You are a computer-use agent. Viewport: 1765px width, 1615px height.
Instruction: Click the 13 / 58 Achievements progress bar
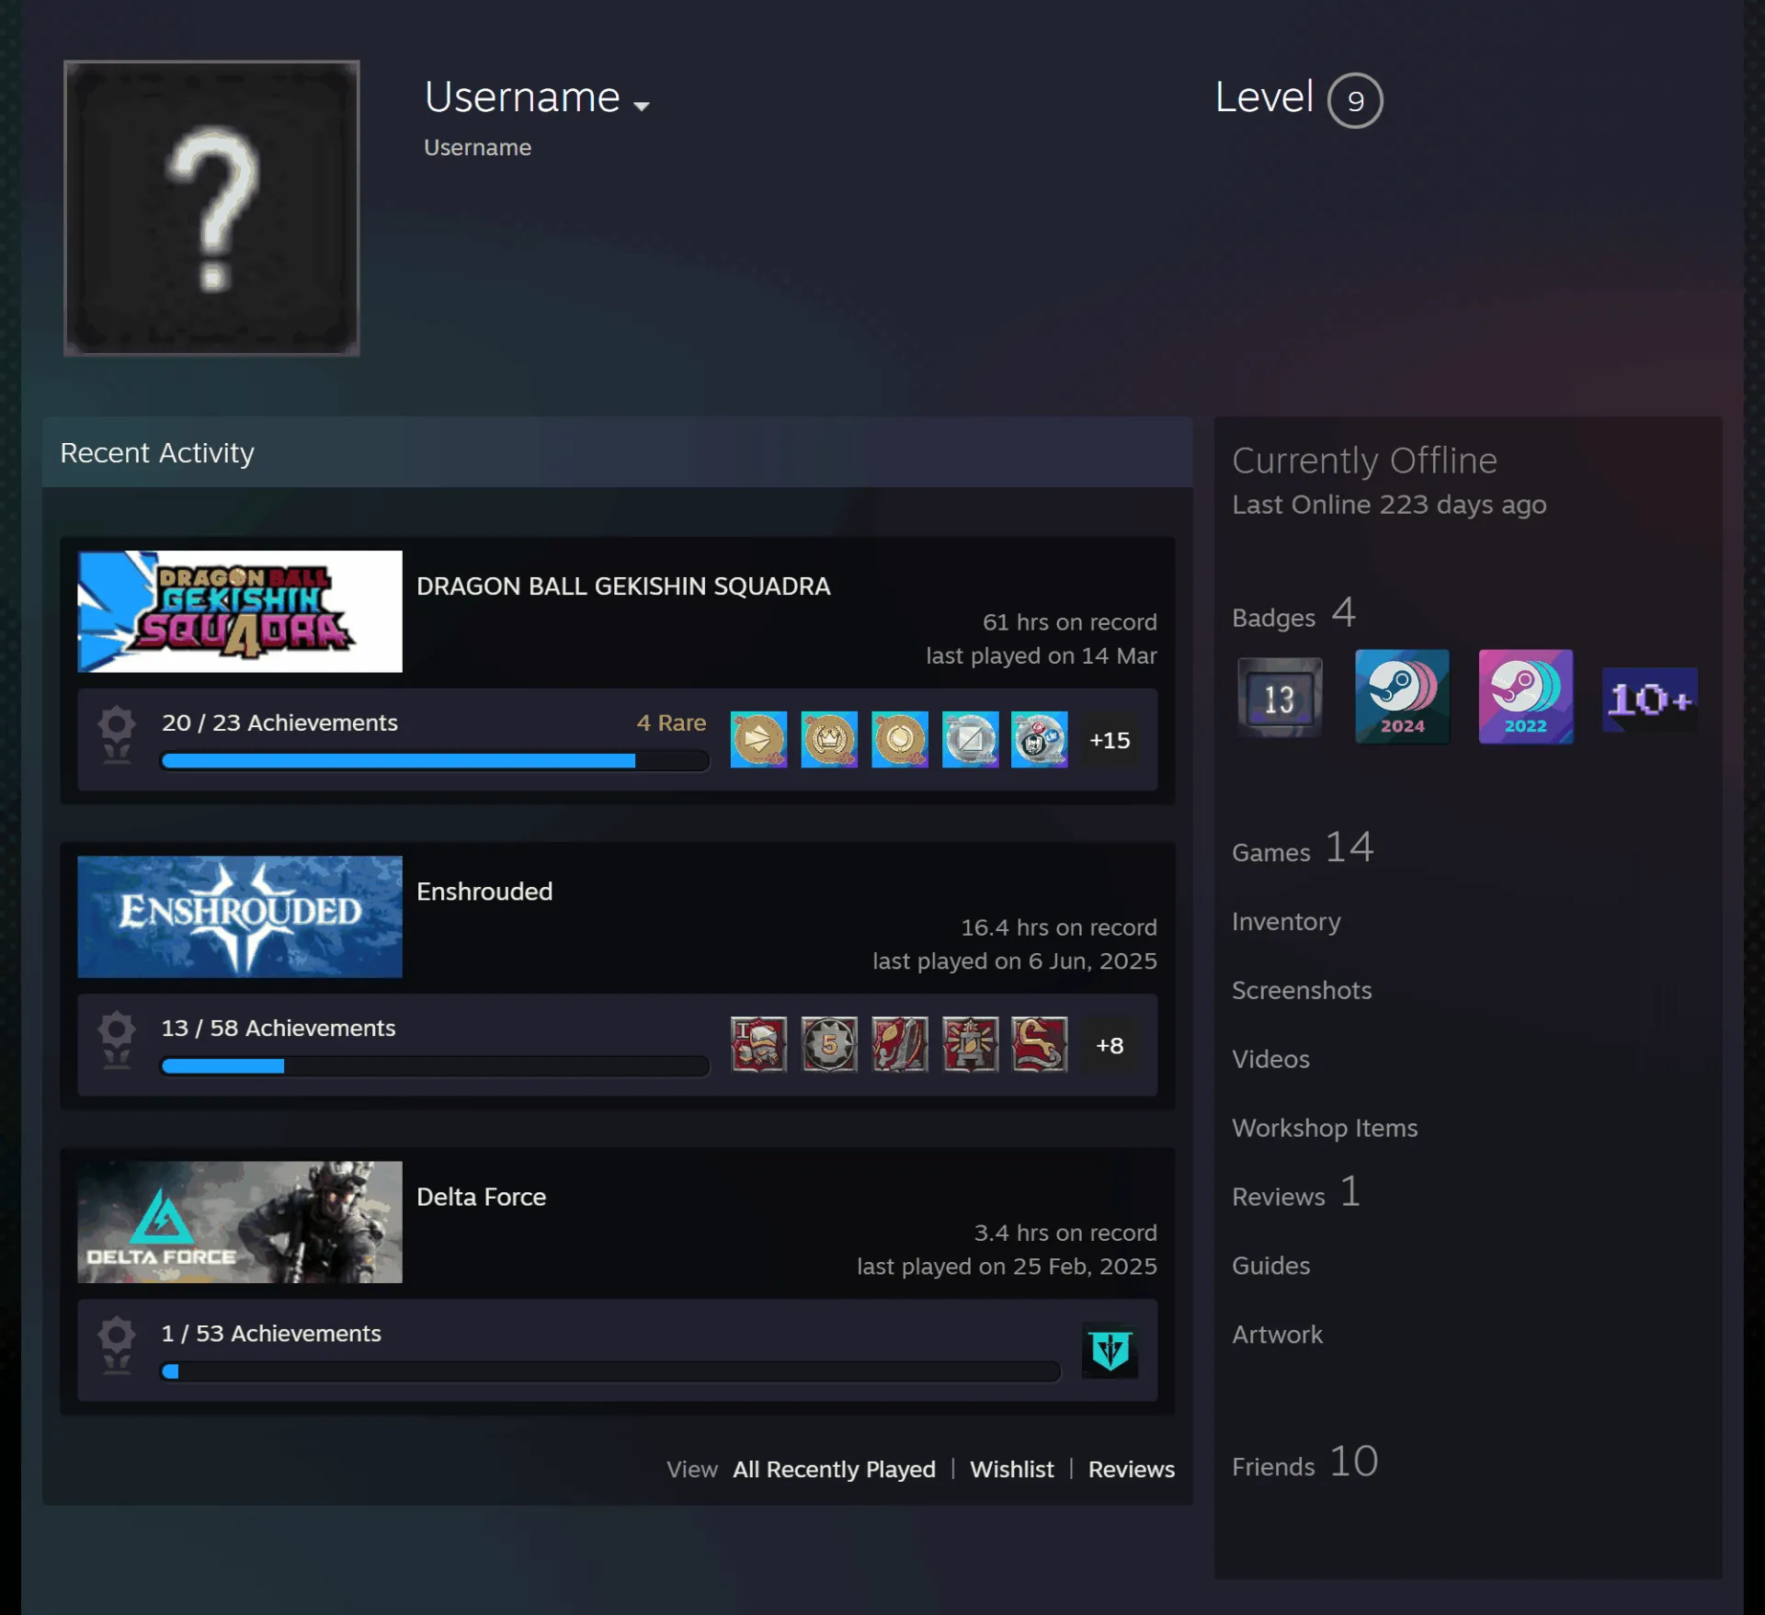[435, 1065]
